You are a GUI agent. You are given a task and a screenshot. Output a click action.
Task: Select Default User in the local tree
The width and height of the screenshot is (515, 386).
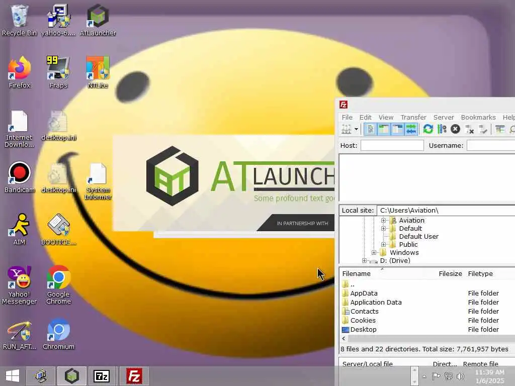[418, 236]
